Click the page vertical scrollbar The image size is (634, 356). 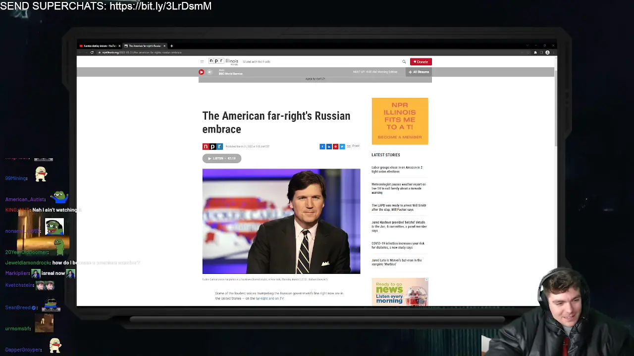(555, 109)
